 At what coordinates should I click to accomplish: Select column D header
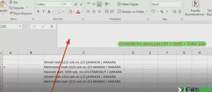[x=133, y=53]
